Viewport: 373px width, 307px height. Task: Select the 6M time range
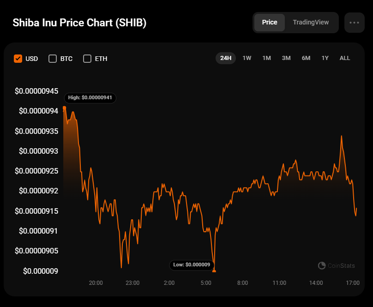tap(306, 58)
